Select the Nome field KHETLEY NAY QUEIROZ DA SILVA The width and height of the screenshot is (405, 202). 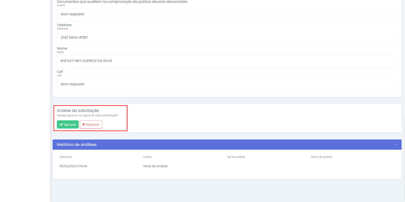(227, 62)
